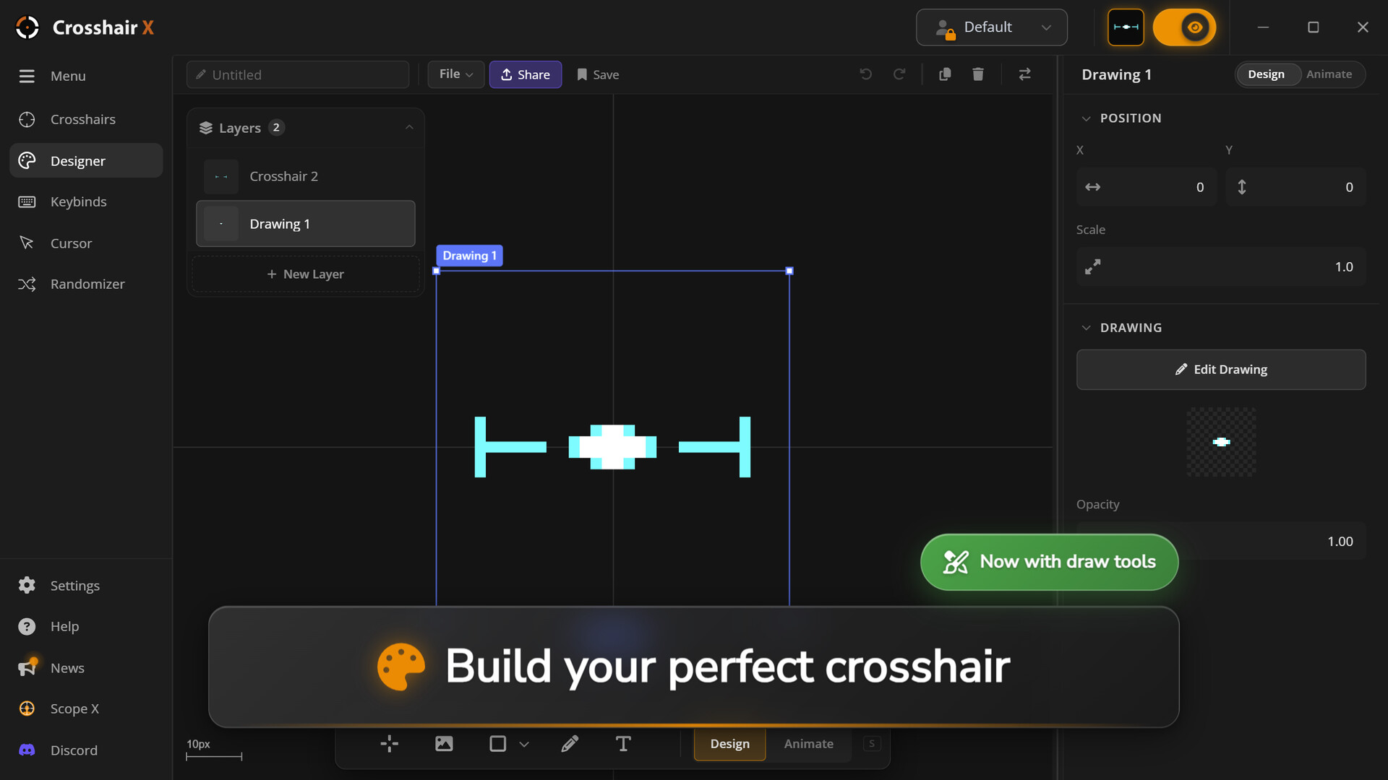
Task: Collapse the POSITION section
Action: pos(1086,118)
